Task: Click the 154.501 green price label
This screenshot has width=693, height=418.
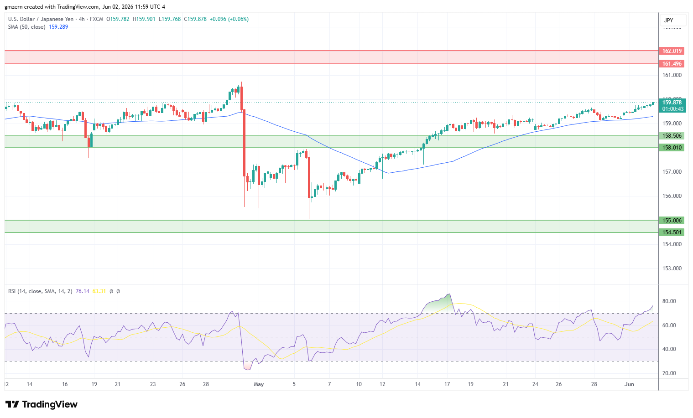Action: point(672,232)
